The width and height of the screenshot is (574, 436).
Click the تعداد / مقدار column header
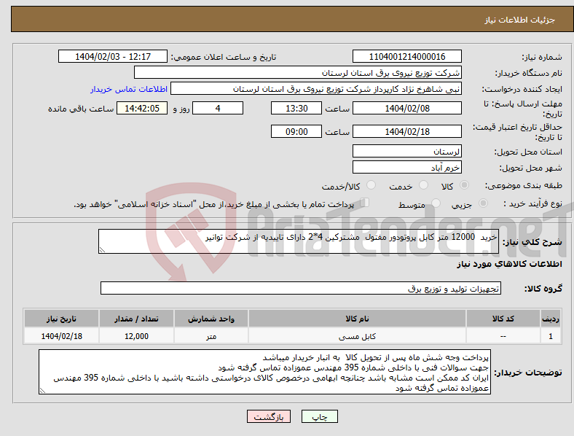[136, 319]
